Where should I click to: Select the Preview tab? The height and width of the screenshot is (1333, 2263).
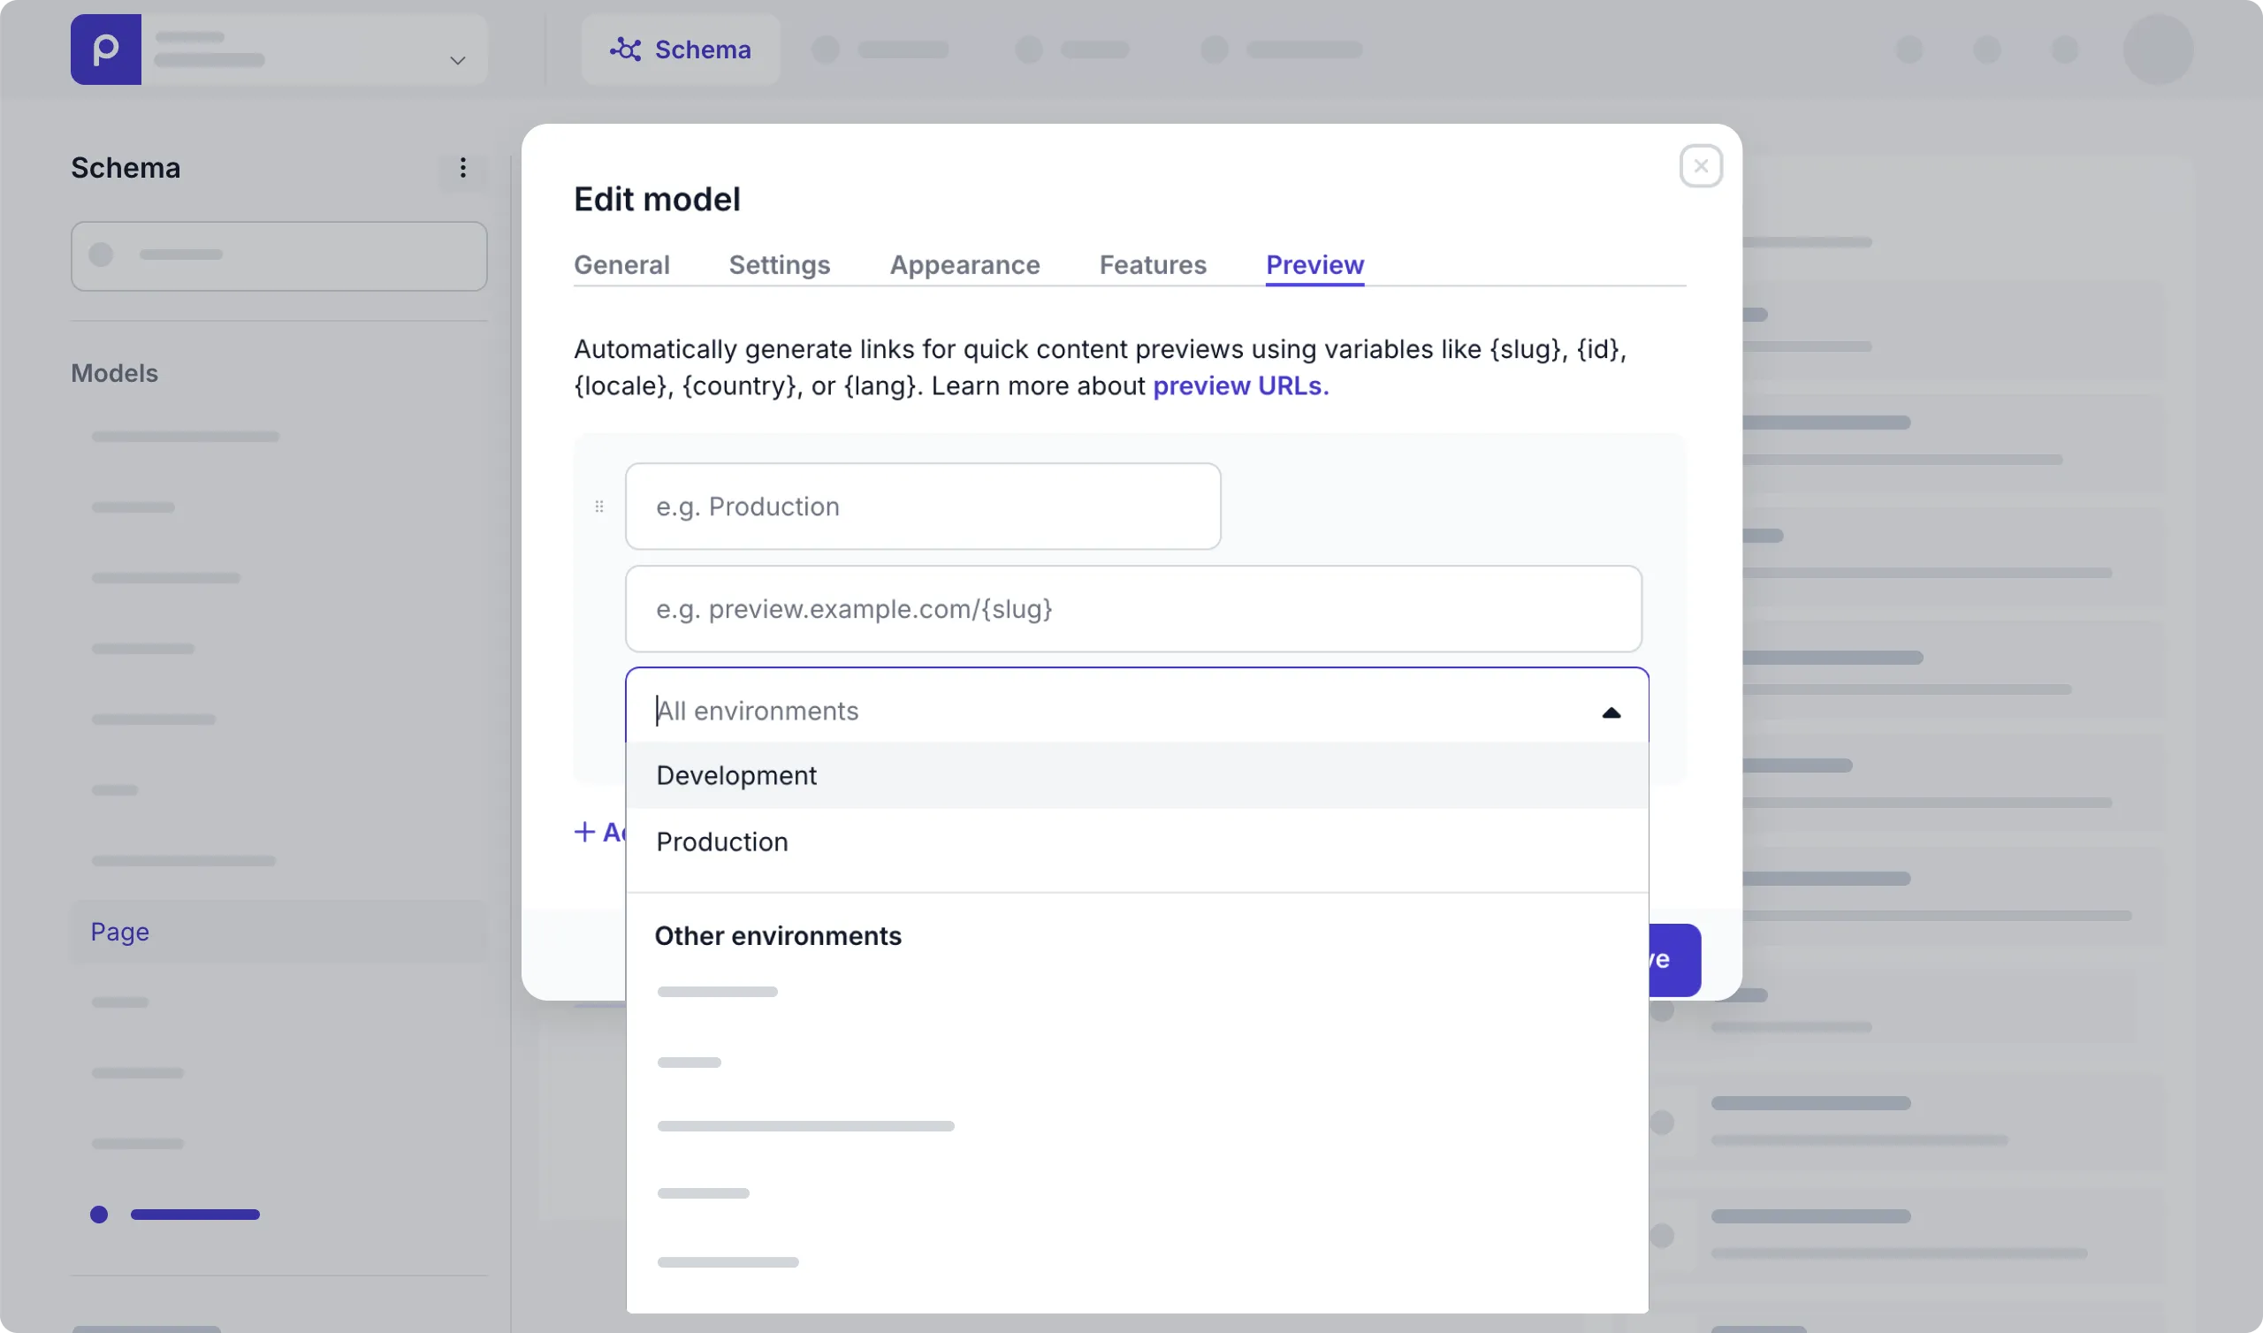1314,265
